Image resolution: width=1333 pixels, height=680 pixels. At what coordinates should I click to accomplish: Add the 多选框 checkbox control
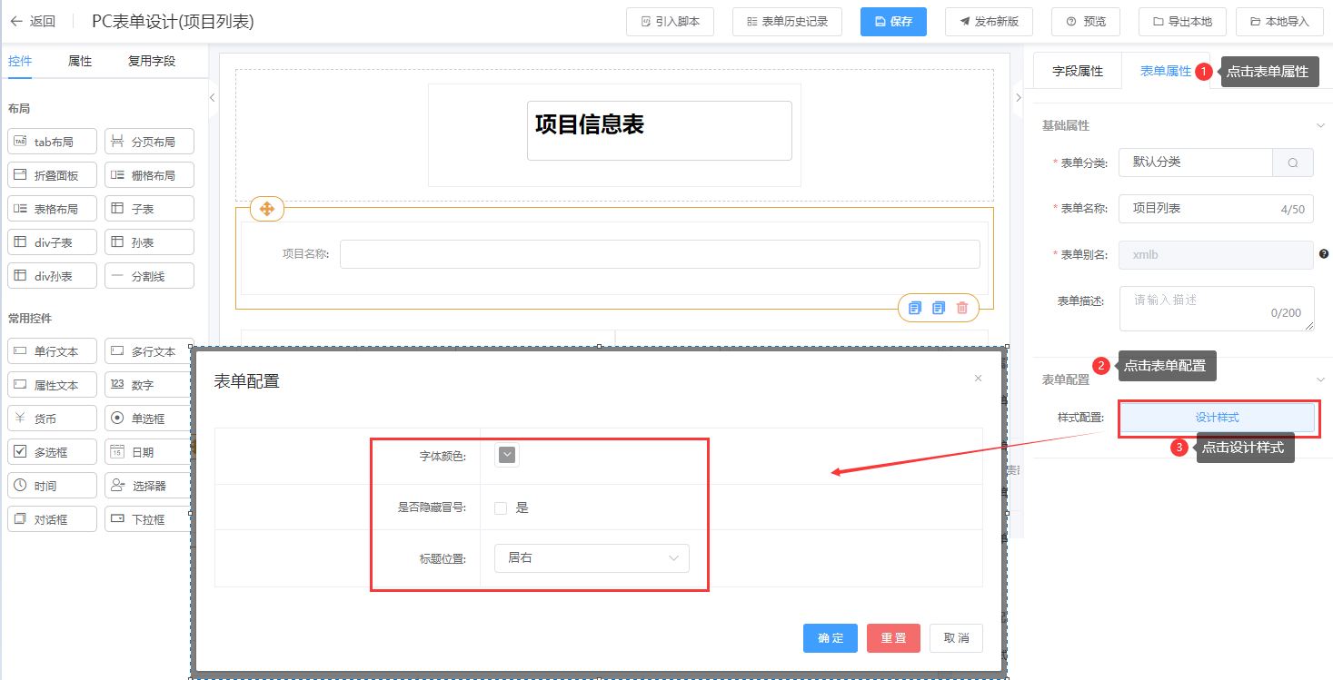52,452
